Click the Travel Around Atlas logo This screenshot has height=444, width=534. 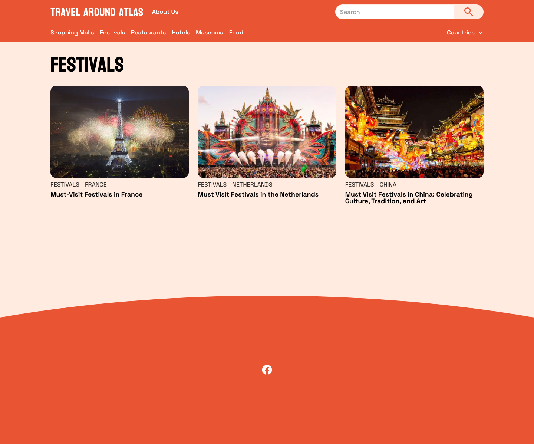click(97, 12)
